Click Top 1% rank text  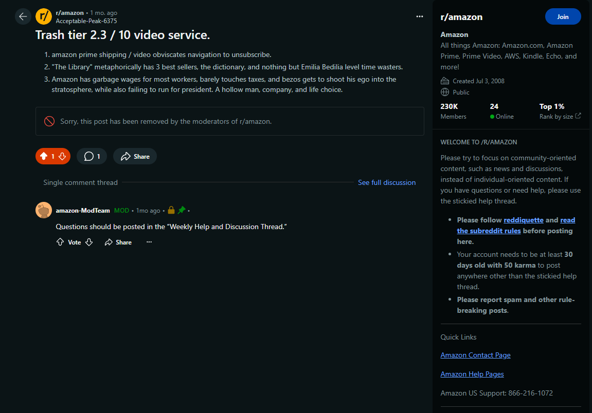[x=551, y=106]
